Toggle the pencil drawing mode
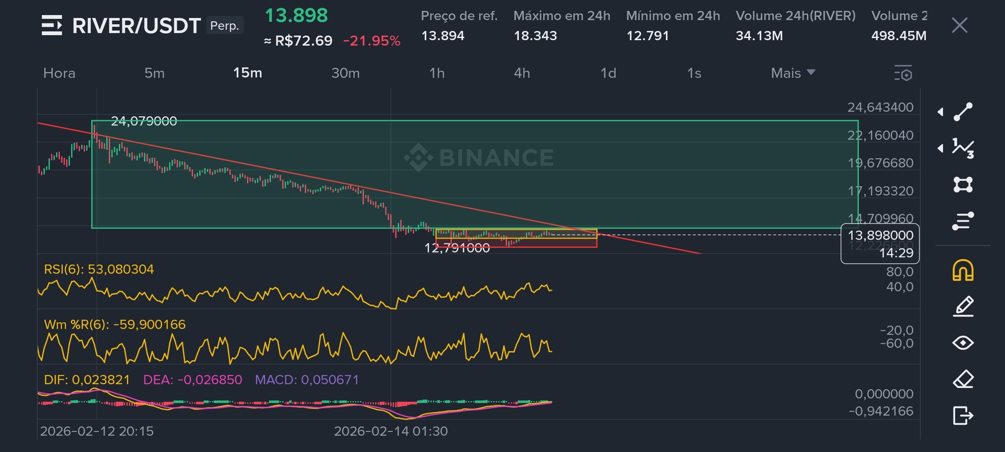The width and height of the screenshot is (1005, 452). [963, 306]
